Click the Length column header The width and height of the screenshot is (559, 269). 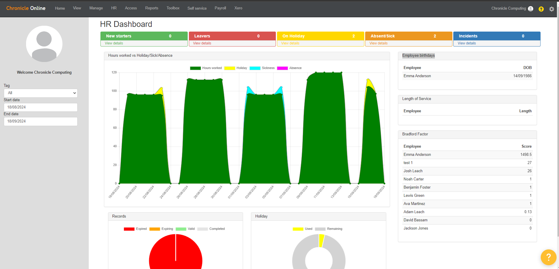click(x=525, y=111)
